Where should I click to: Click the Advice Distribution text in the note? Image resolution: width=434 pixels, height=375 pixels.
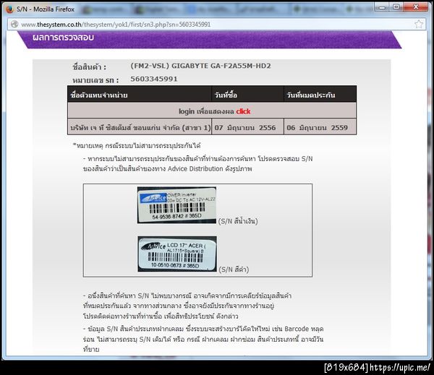(195, 168)
